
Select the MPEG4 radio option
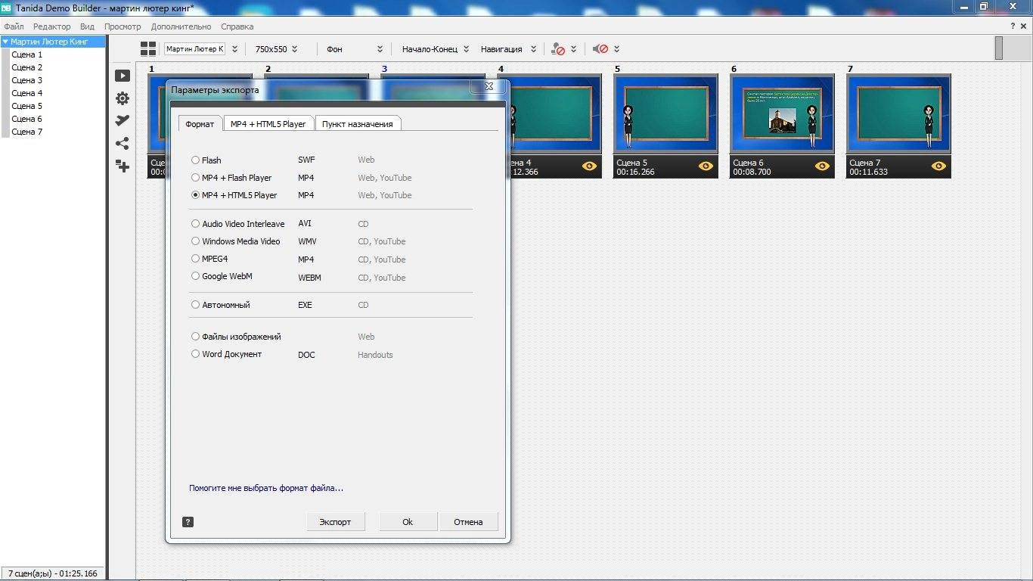(196, 259)
